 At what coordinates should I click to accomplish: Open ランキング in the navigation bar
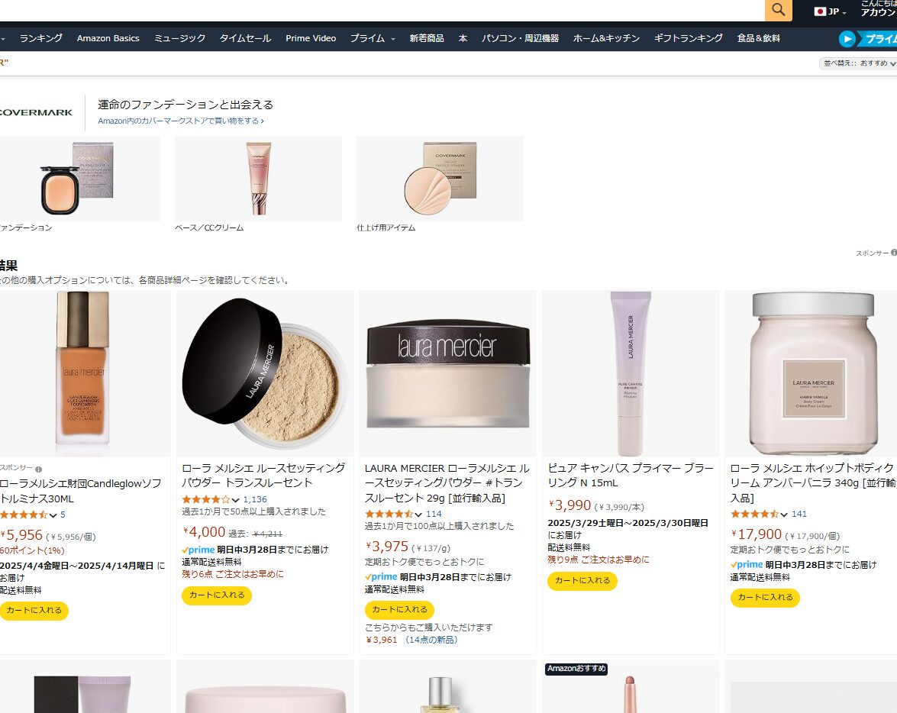click(x=41, y=38)
